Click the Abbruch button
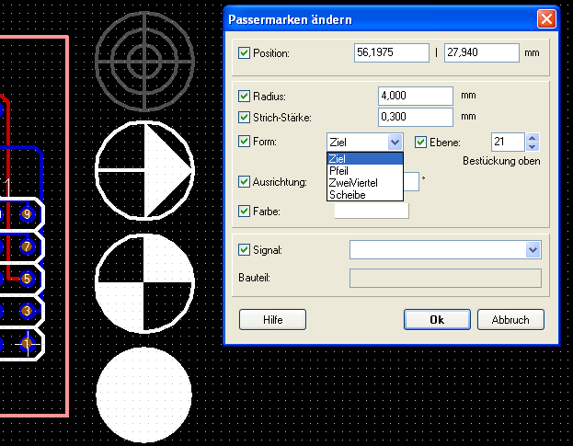Screen dimensions: 573x446 pos(510,320)
